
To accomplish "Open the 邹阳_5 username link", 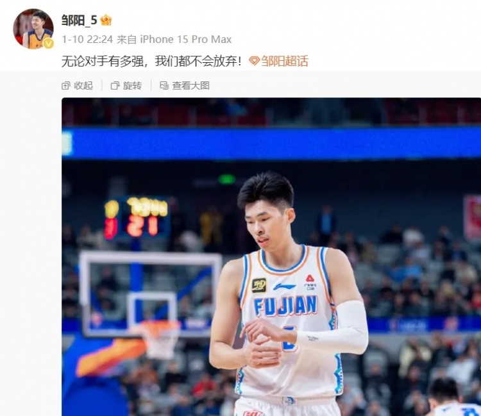I will click(x=79, y=21).
